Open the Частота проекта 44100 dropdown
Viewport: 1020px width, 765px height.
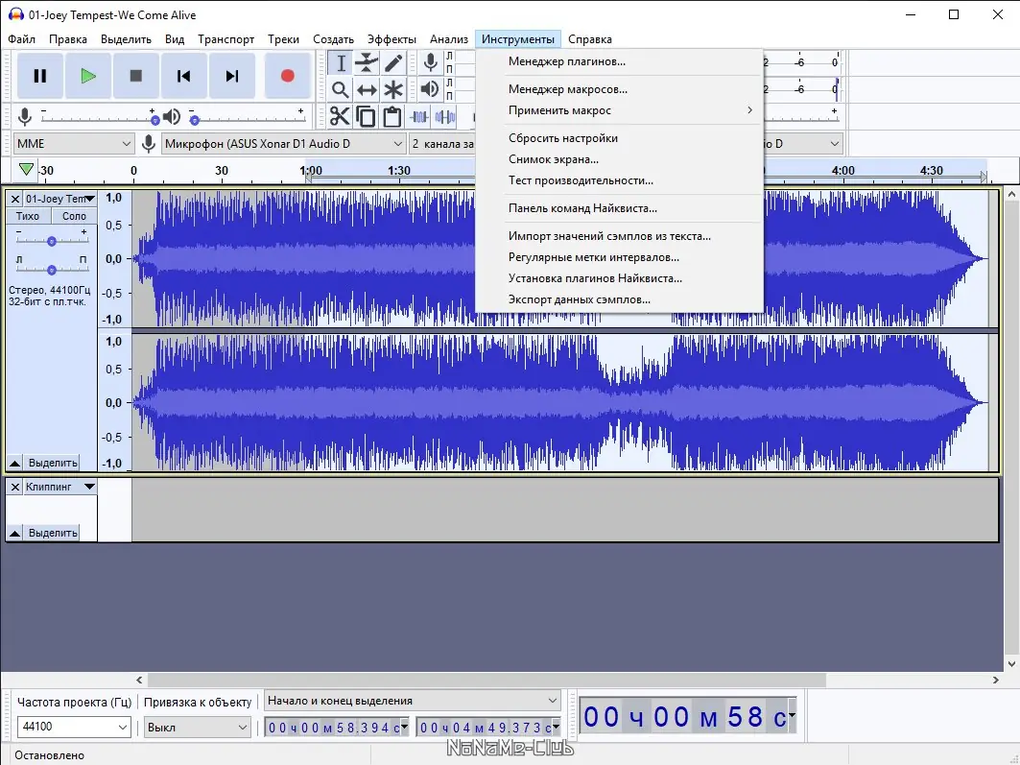click(74, 727)
